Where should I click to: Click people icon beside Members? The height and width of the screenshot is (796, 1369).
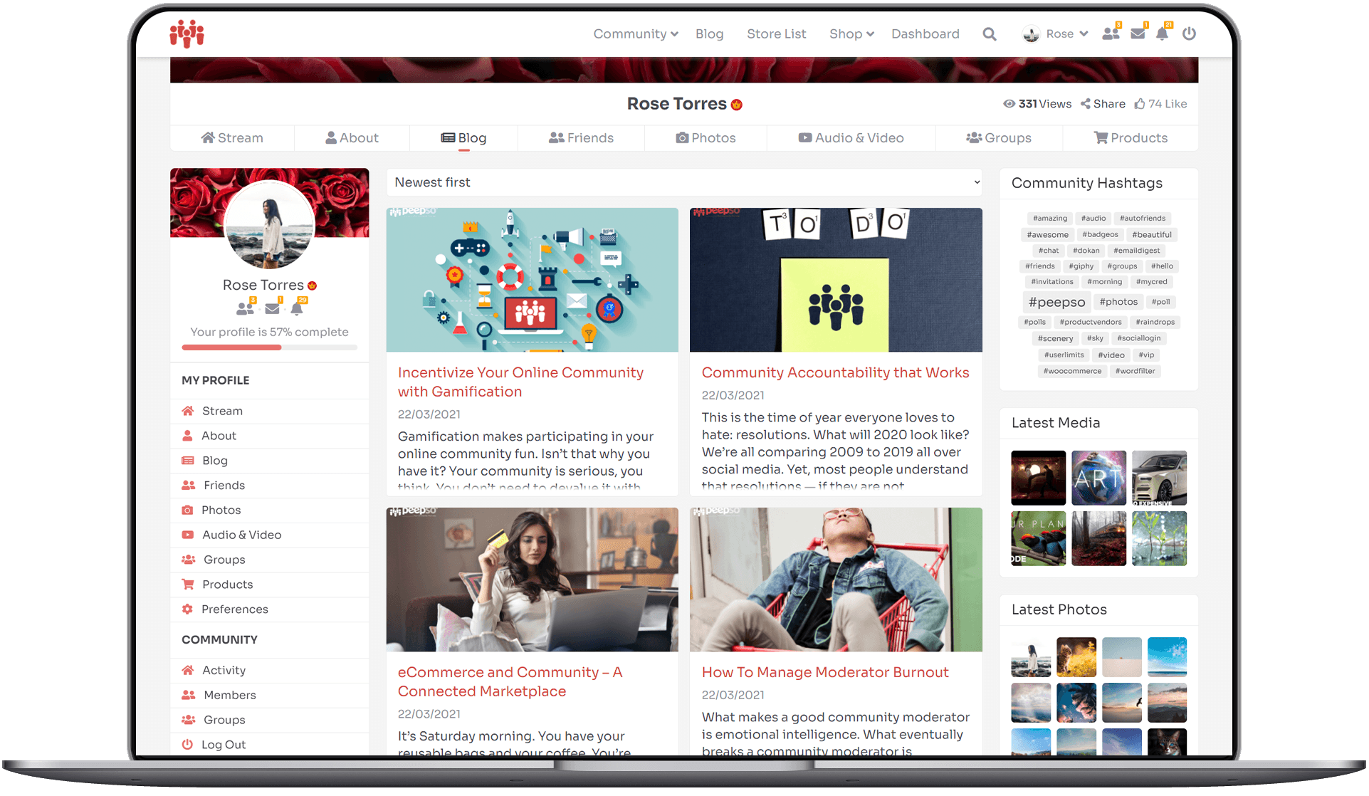click(x=189, y=695)
